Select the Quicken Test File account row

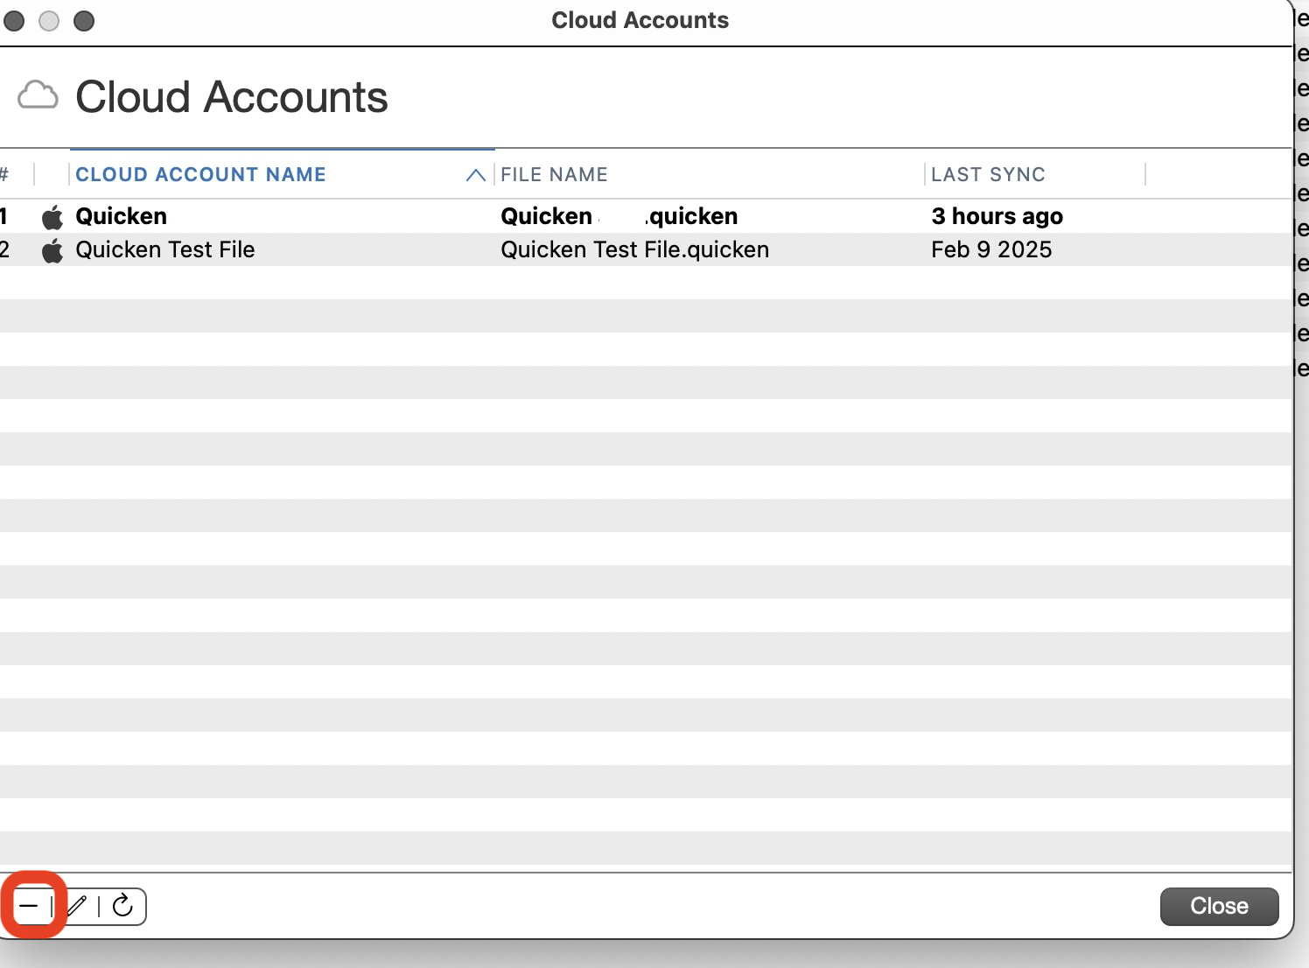pos(165,250)
